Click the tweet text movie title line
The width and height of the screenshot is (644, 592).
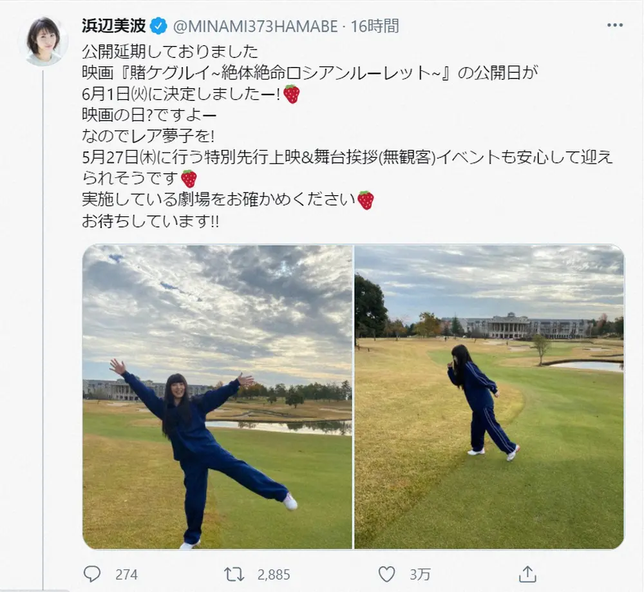pos(310,73)
